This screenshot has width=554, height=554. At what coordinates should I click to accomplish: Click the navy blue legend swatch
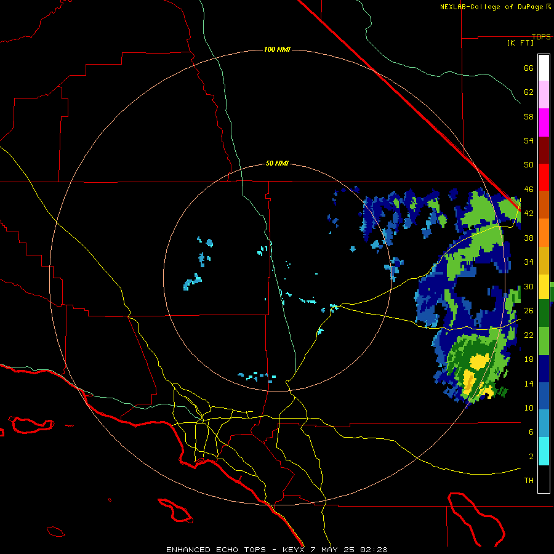[544, 369]
